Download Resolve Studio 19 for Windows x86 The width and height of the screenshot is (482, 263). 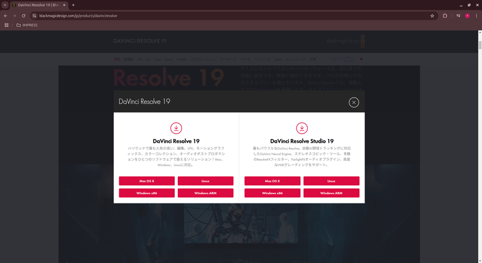tap(272, 193)
